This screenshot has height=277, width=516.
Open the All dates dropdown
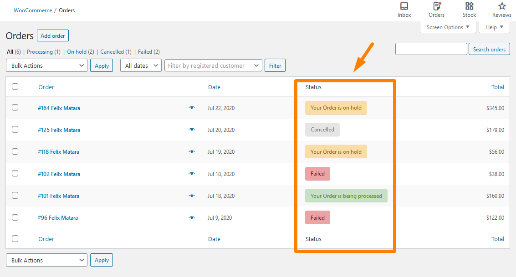pos(141,65)
